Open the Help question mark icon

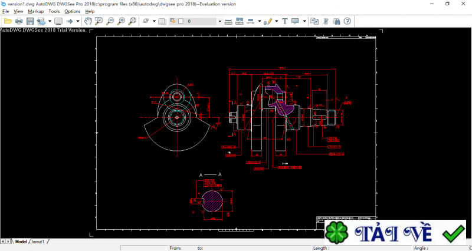coord(348,21)
